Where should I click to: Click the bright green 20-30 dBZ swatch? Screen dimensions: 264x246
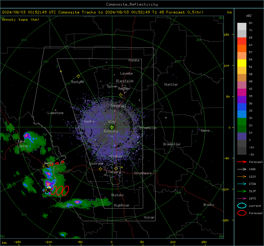(242, 122)
